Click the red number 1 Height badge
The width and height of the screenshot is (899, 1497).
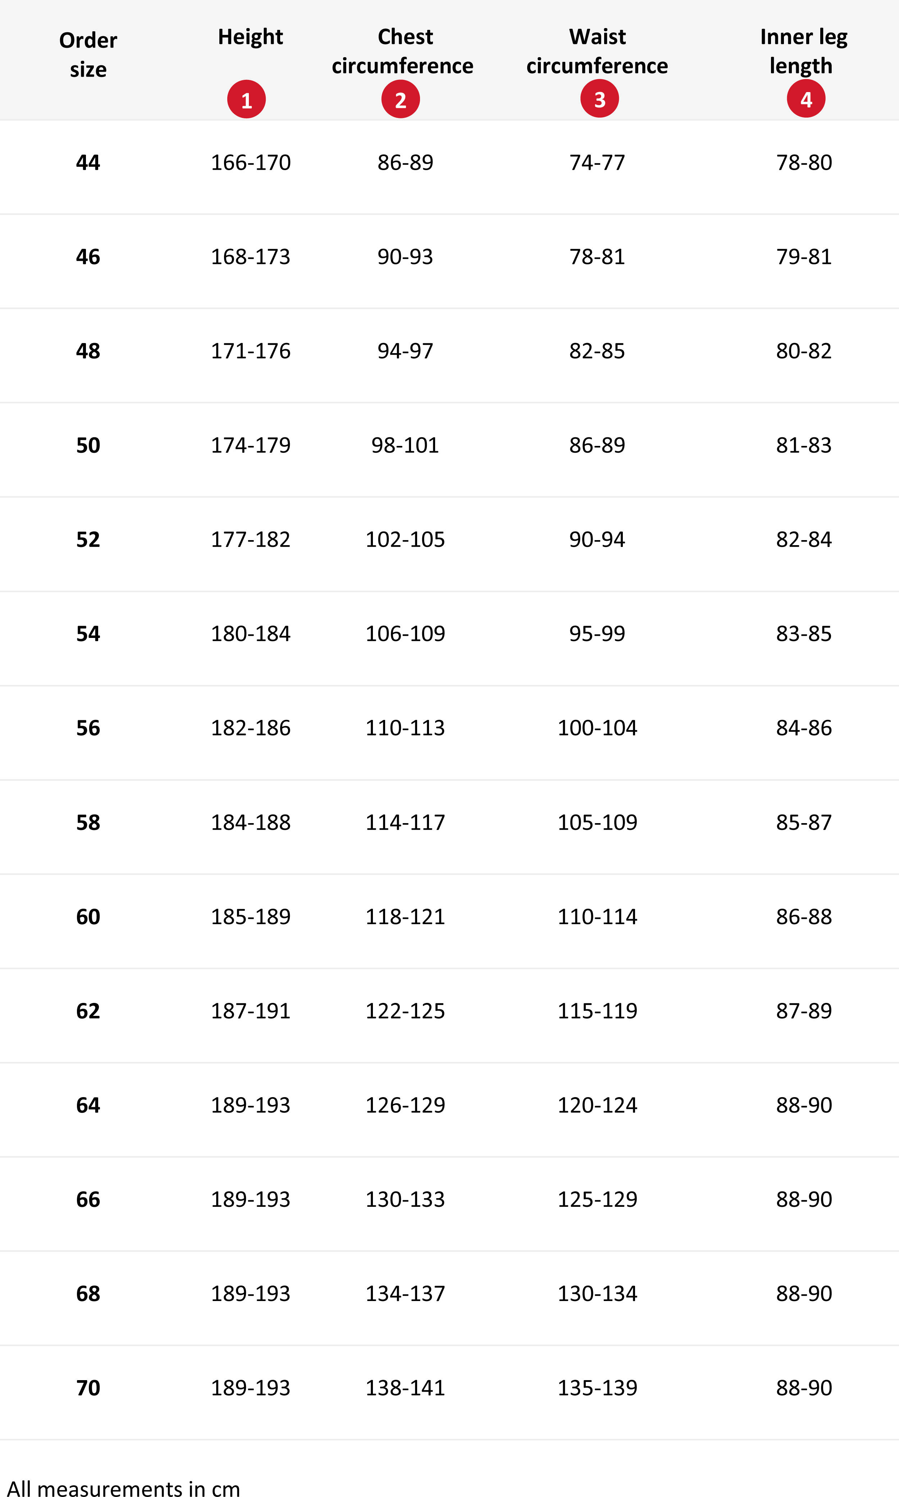point(246,99)
